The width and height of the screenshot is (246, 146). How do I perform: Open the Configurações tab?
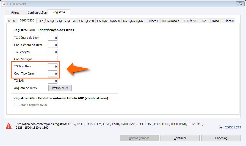coord(37,13)
